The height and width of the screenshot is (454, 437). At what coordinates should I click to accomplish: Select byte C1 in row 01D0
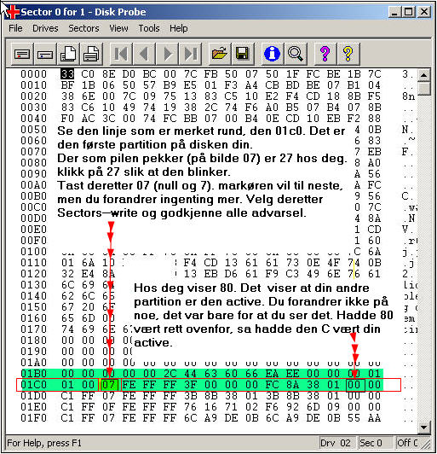point(67,396)
